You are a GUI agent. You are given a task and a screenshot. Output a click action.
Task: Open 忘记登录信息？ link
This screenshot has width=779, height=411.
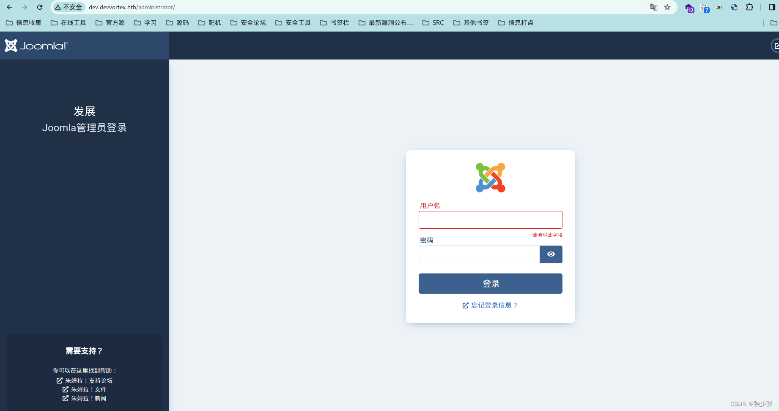click(490, 305)
